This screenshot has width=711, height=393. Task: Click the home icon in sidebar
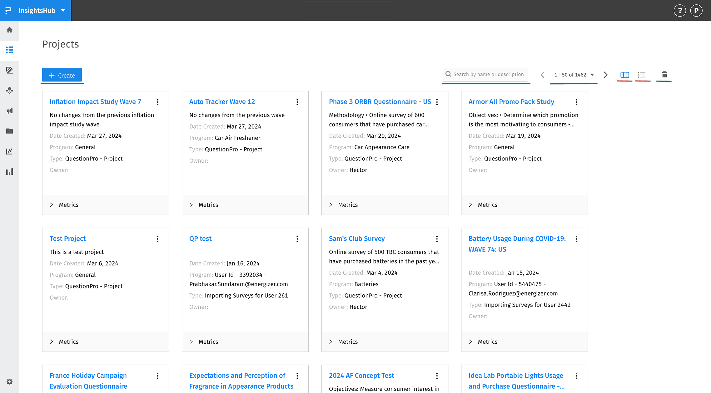(9, 30)
